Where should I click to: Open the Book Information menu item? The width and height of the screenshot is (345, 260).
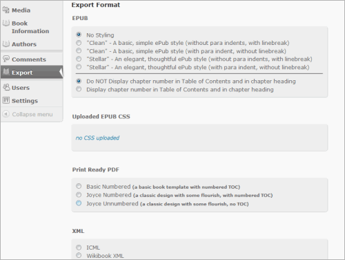coord(30,27)
